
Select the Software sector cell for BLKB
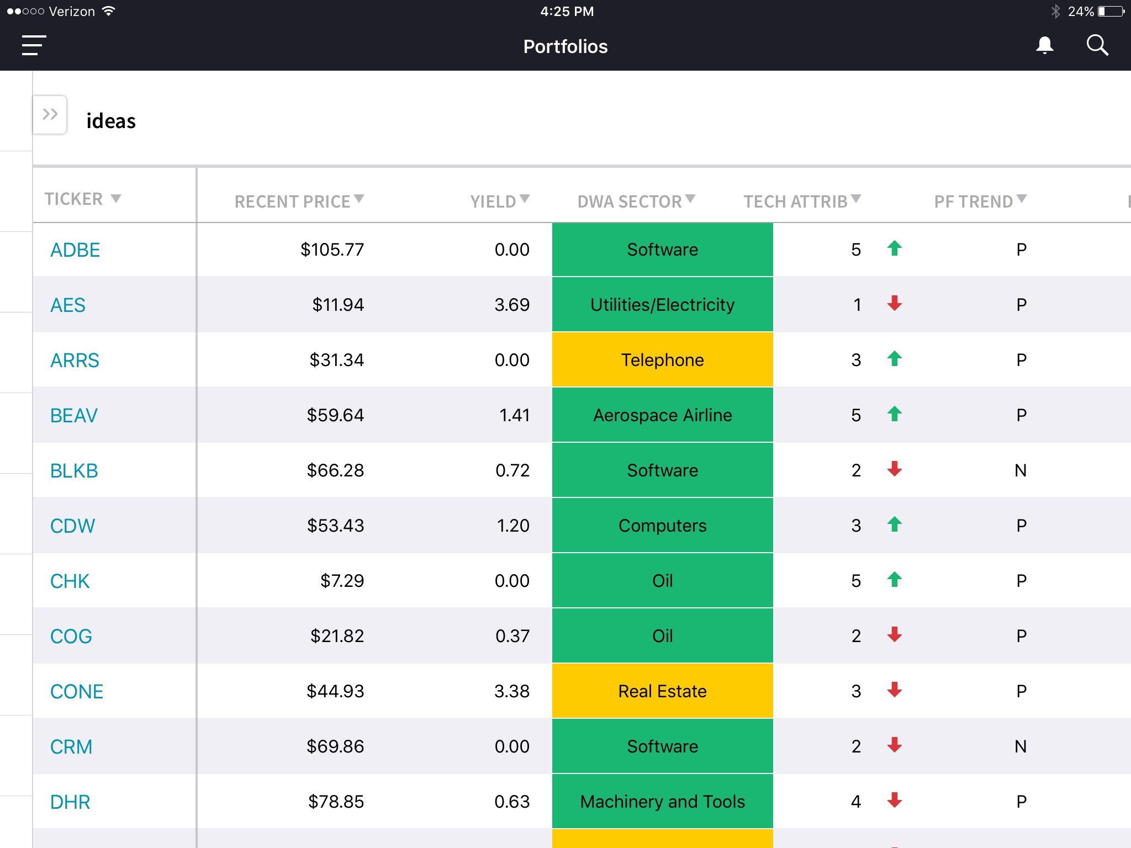[x=663, y=470]
